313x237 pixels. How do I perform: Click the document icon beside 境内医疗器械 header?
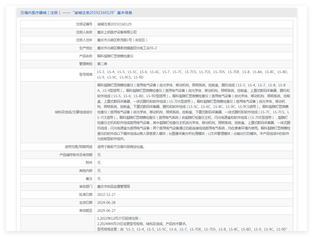point(22,13)
